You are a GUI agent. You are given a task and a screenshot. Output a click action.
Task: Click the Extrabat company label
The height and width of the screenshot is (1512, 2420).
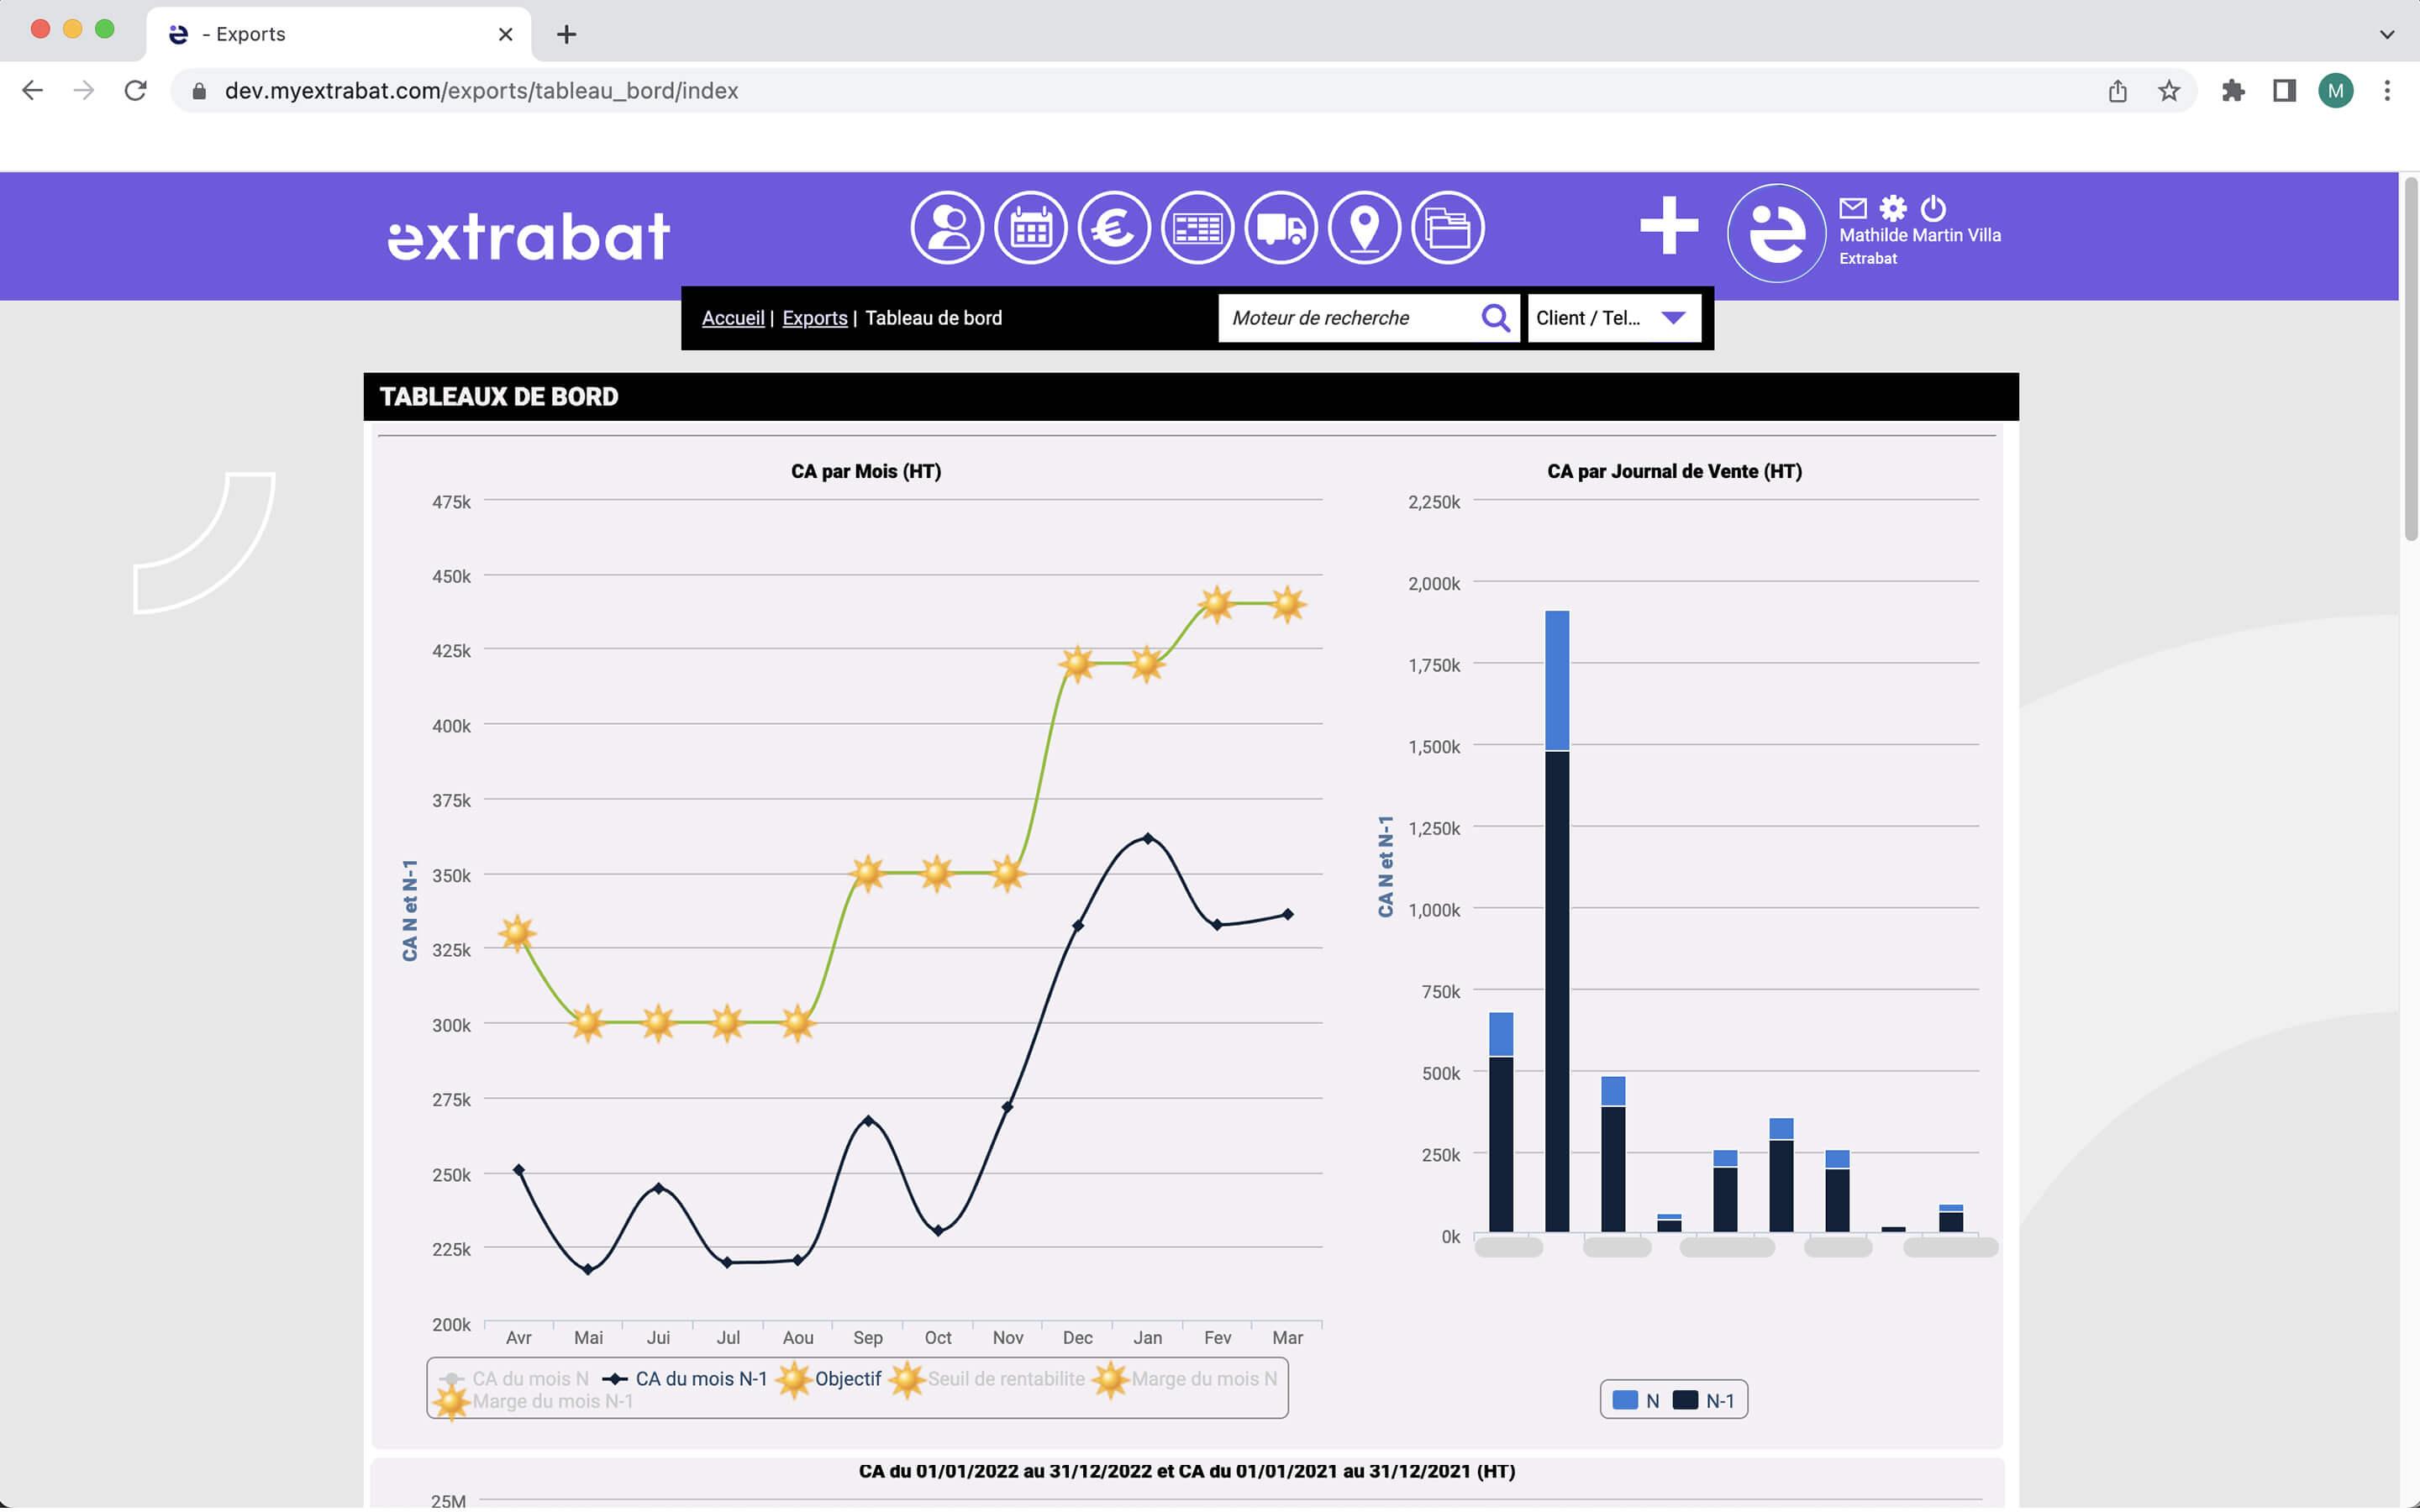(1867, 258)
